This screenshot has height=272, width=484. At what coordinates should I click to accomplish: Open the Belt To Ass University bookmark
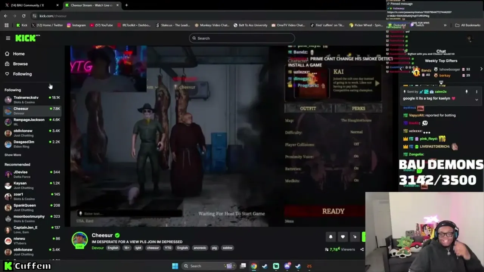250,25
